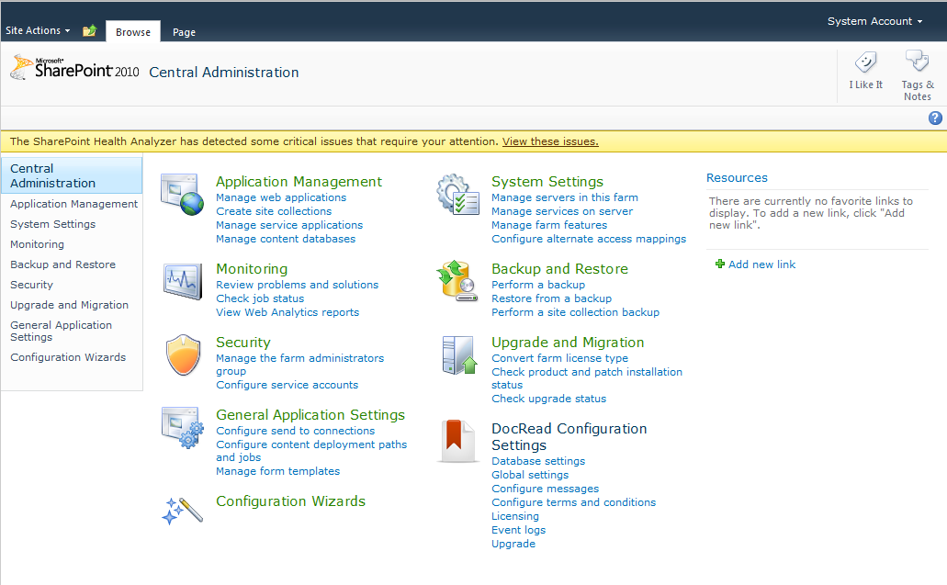Open Review problems and solutions link

pos(298,285)
